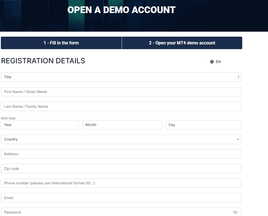
Task: Switch to "2 - Open your MT4 demo account"
Action: tap(182, 43)
